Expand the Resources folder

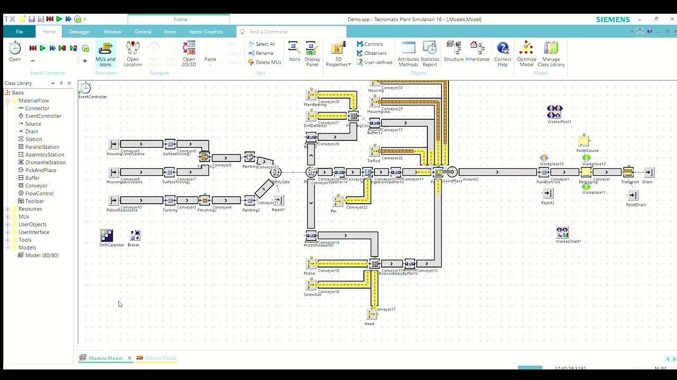point(7,209)
